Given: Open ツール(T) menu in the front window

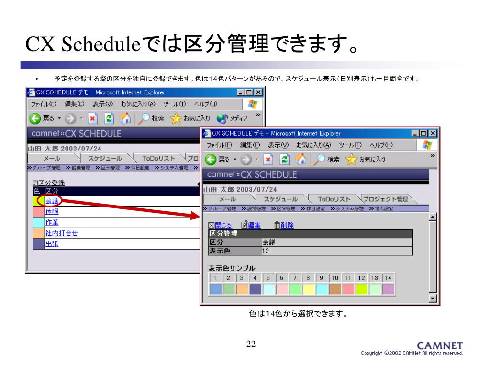Looking at the screenshot, I should coord(350,145).
